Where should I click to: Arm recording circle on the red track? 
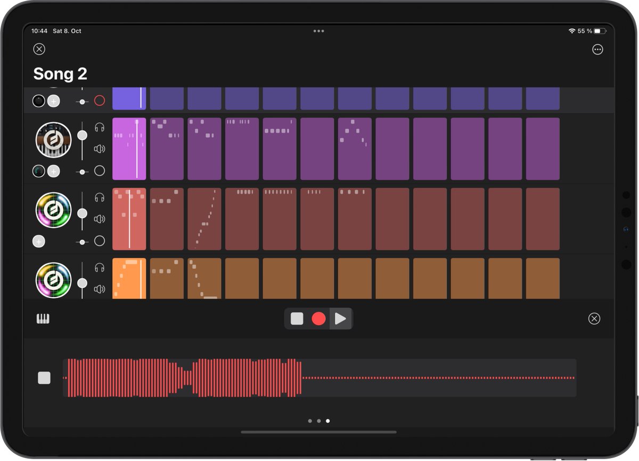click(100, 241)
